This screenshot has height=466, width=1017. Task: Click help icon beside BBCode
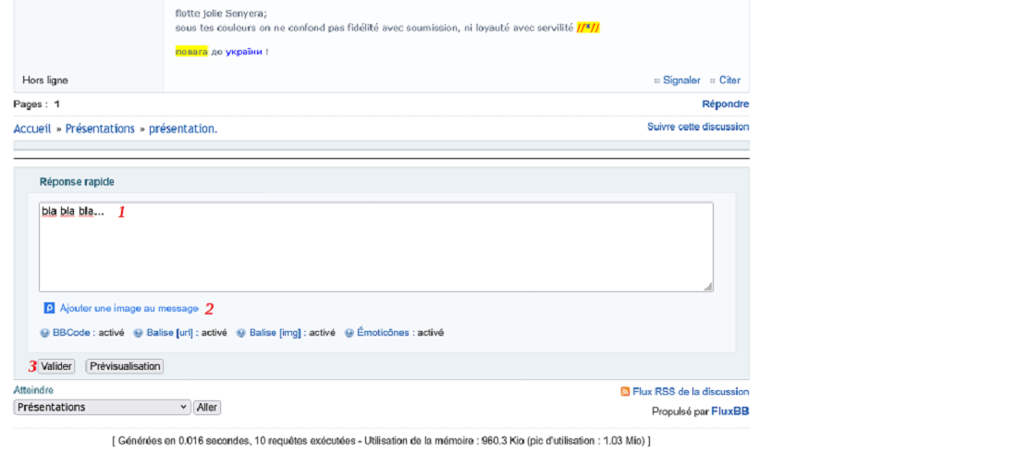[44, 333]
